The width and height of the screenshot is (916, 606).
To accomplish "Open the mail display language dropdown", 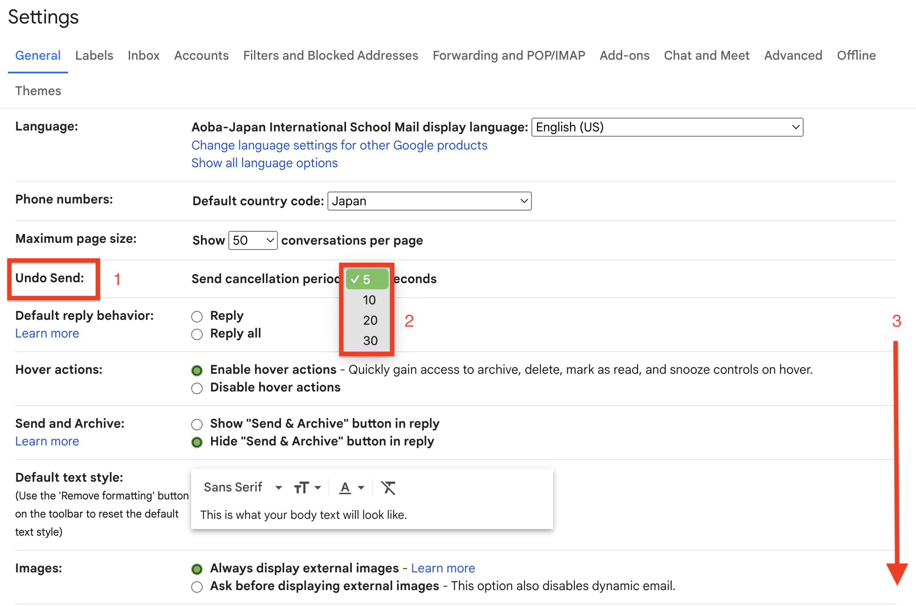I will [x=666, y=127].
